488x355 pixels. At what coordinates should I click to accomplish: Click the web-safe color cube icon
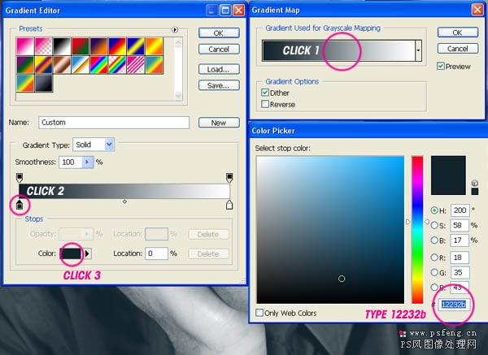point(475,183)
